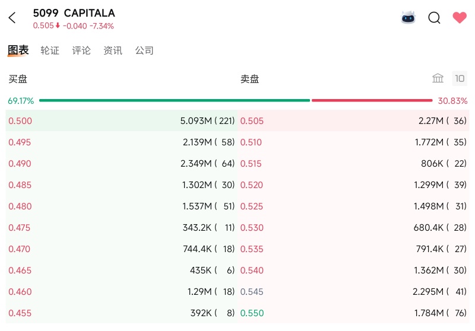Tap the 5099 CAPITALA stock title
Image resolution: width=475 pixels, height=331 pixels.
click(x=74, y=13)
